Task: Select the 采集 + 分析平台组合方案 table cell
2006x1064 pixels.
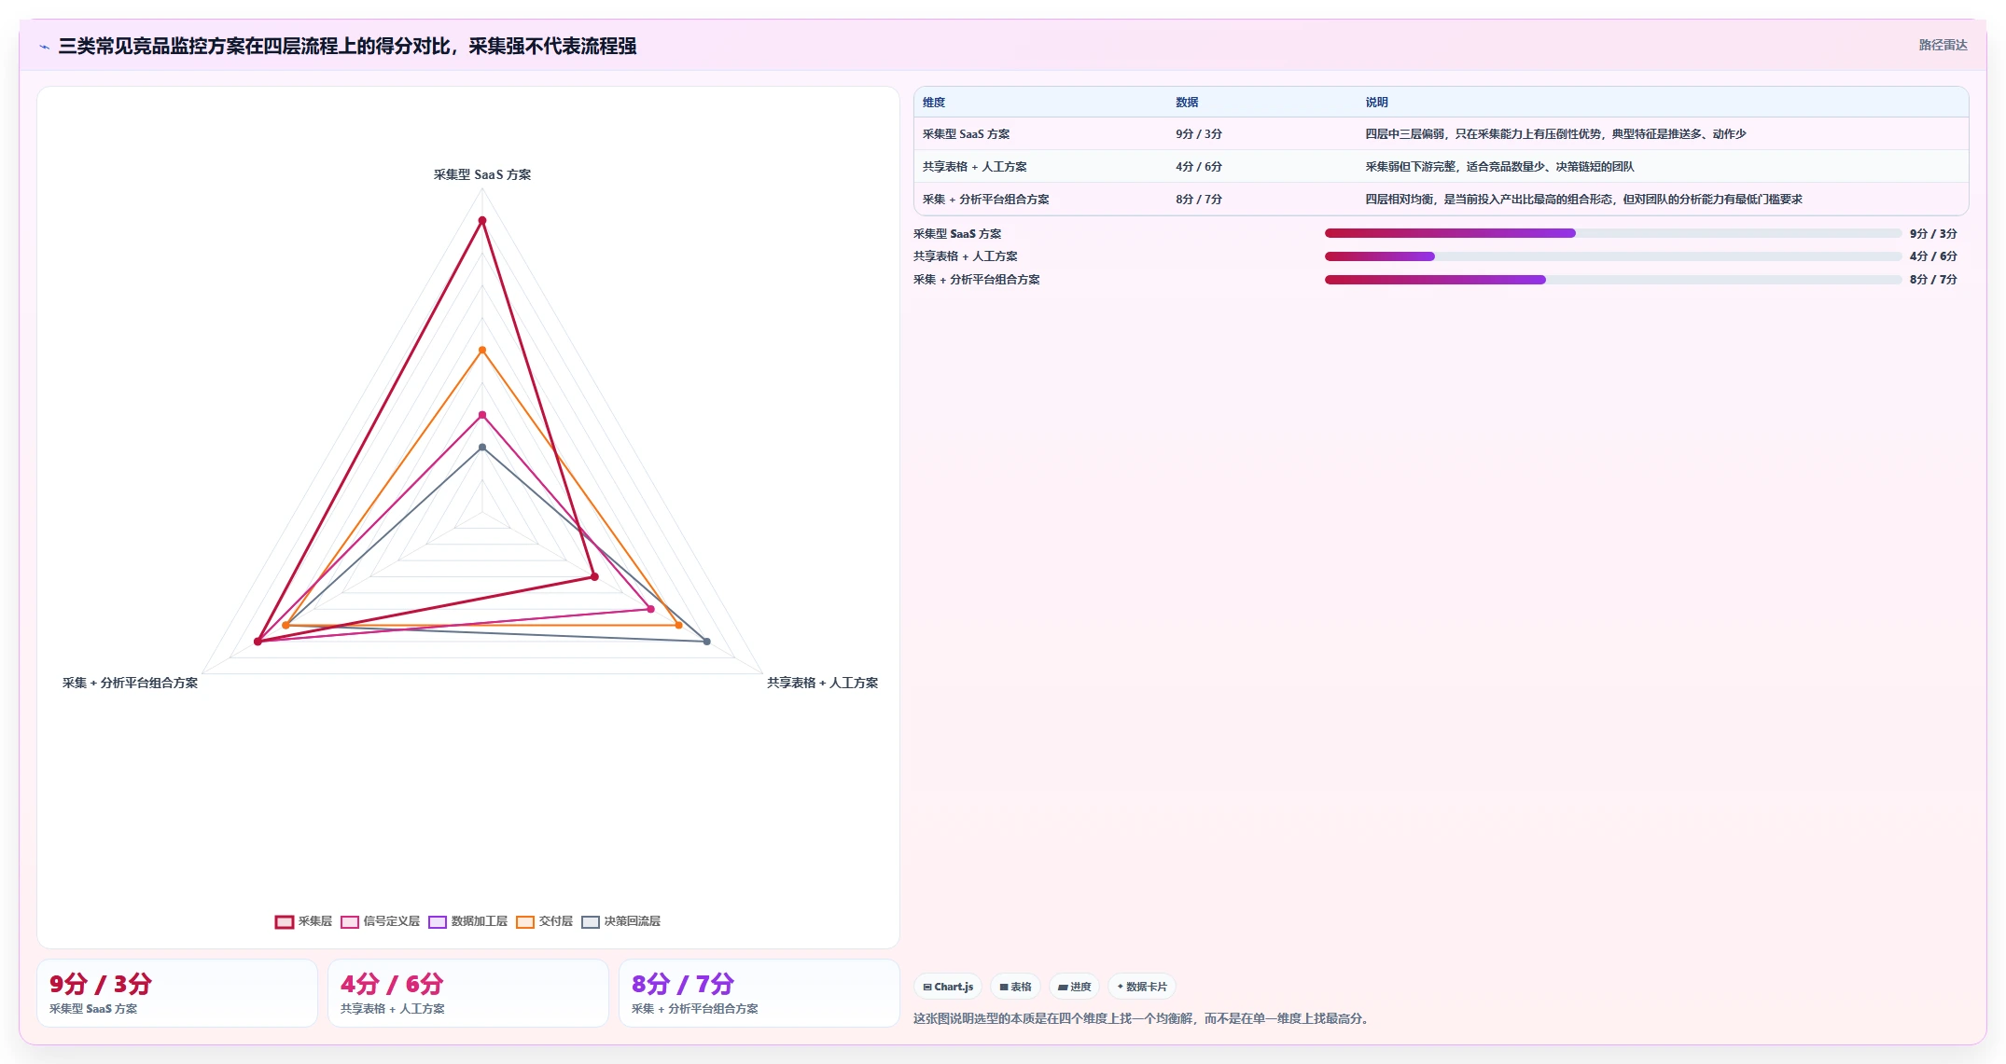Action: point(985,200)
